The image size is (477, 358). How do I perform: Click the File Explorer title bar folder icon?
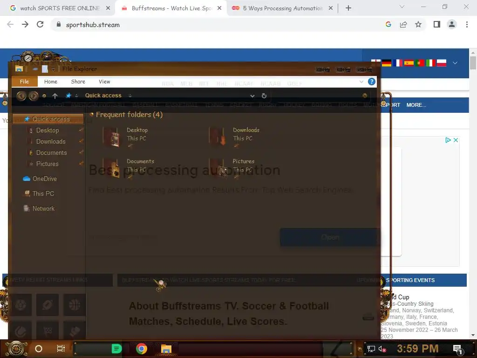point(19,69)
